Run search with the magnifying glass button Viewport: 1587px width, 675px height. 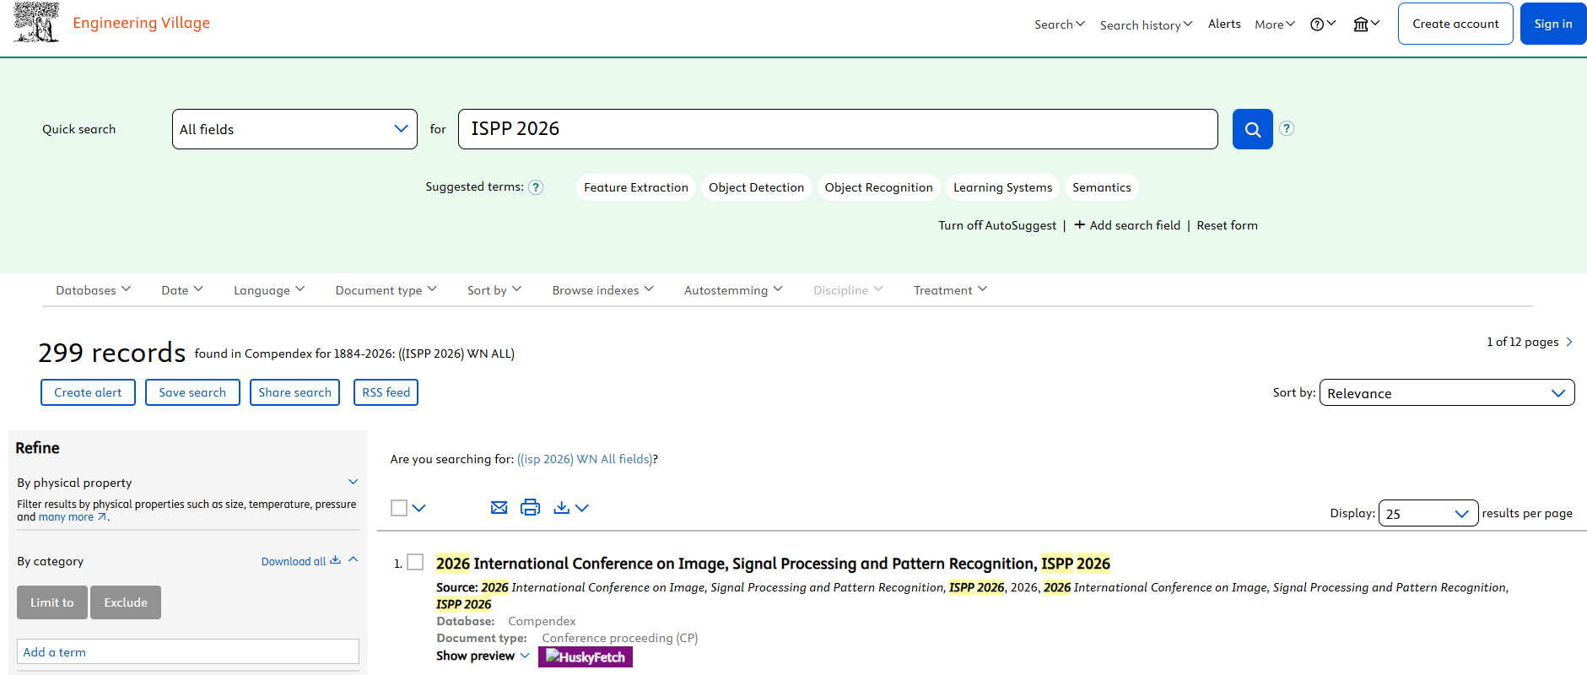pos(1253,129)
